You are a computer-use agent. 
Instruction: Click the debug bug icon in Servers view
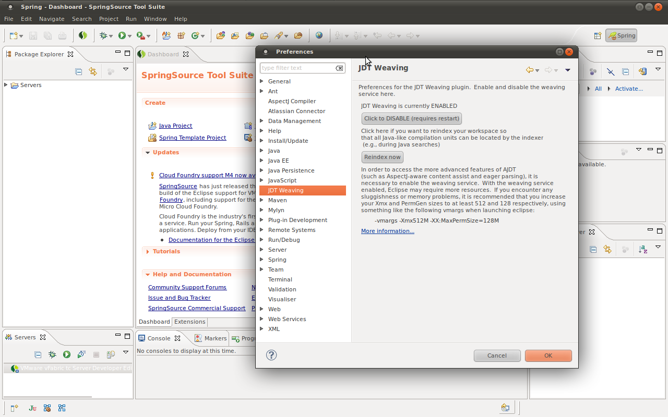click(x=52, y=354)
